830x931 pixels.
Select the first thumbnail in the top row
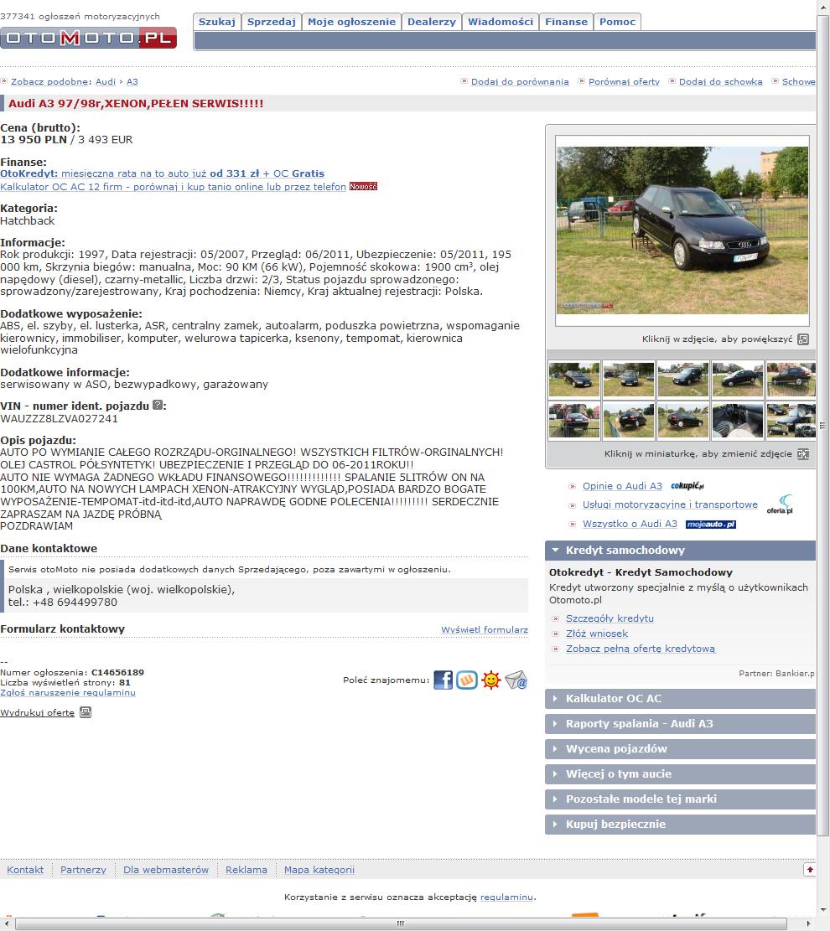pos(574,379)
